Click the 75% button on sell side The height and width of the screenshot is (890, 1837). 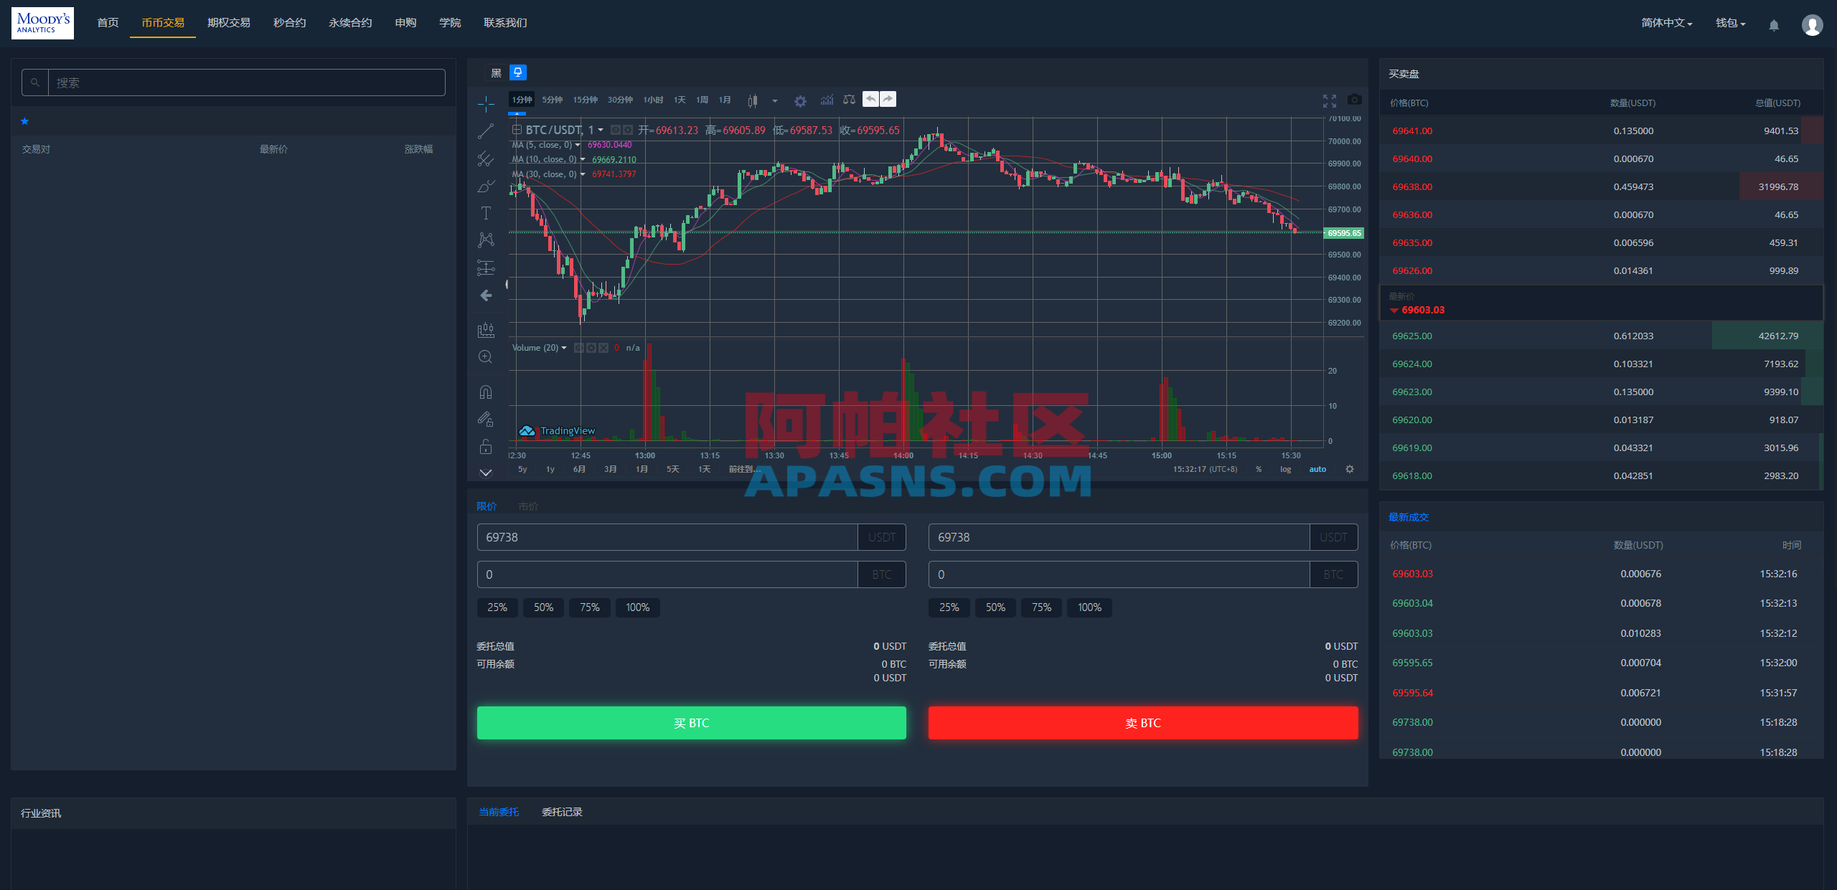point(1041,607)
